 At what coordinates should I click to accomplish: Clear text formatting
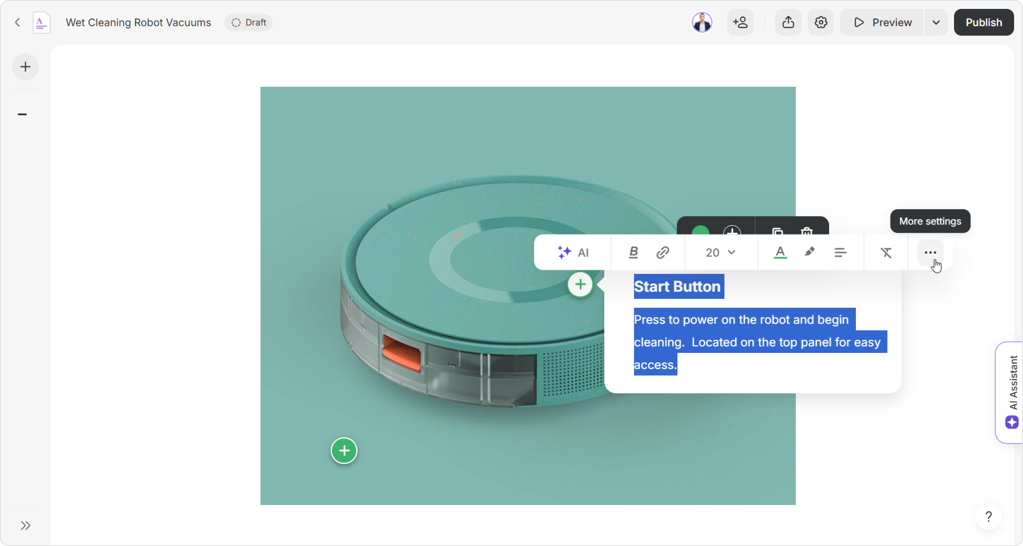886,253
